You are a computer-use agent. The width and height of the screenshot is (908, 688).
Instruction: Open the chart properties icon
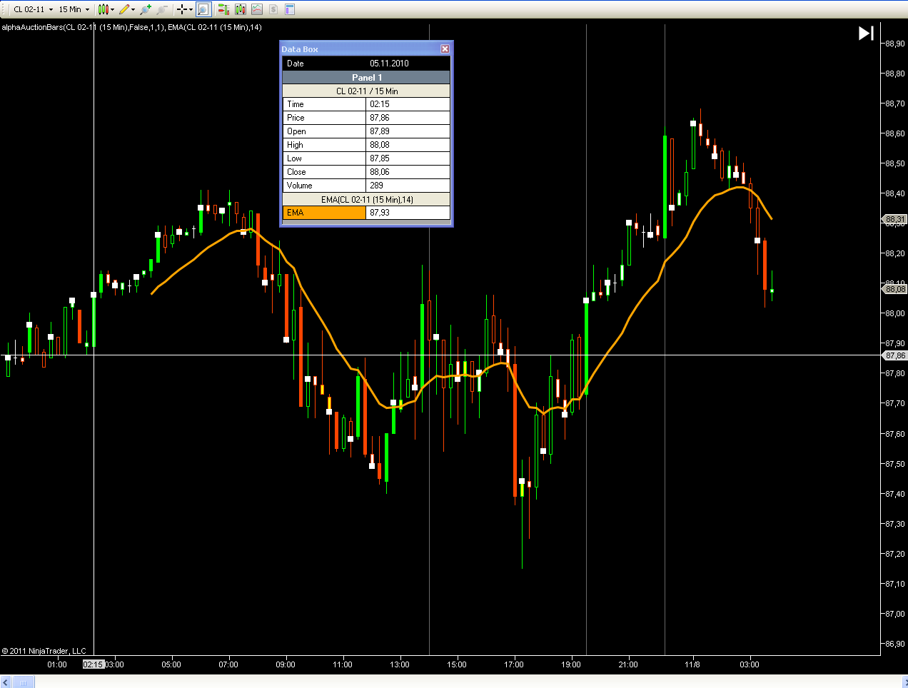pos(290,9)
